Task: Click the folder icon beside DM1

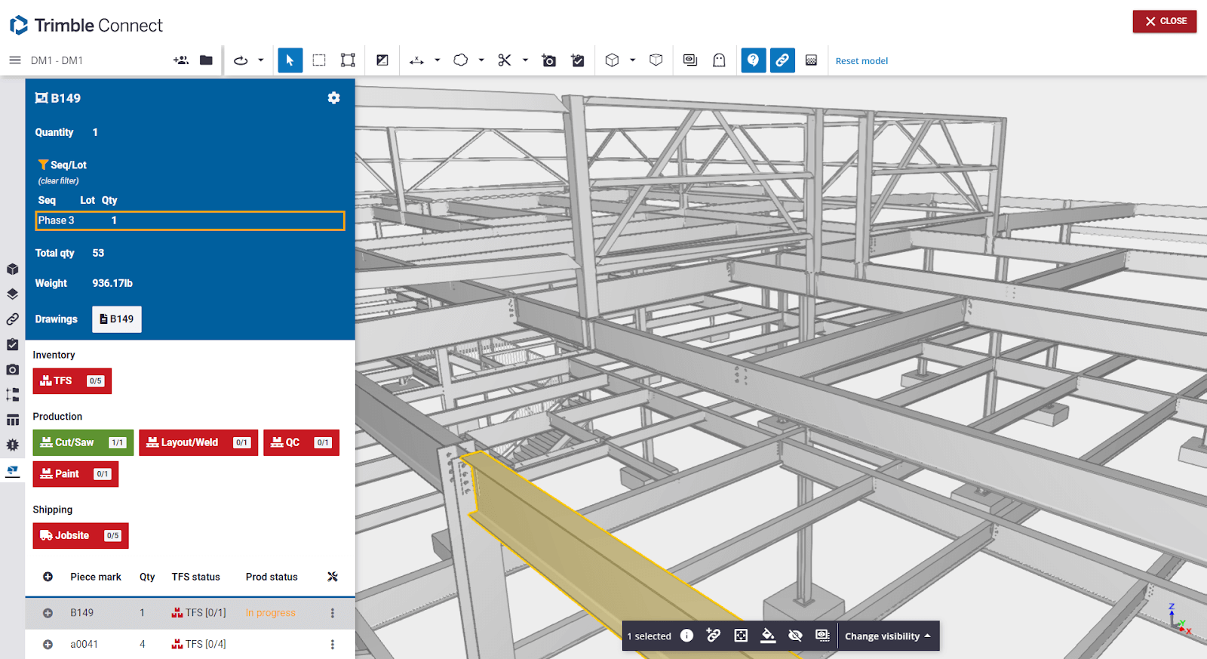Action: 206,60
